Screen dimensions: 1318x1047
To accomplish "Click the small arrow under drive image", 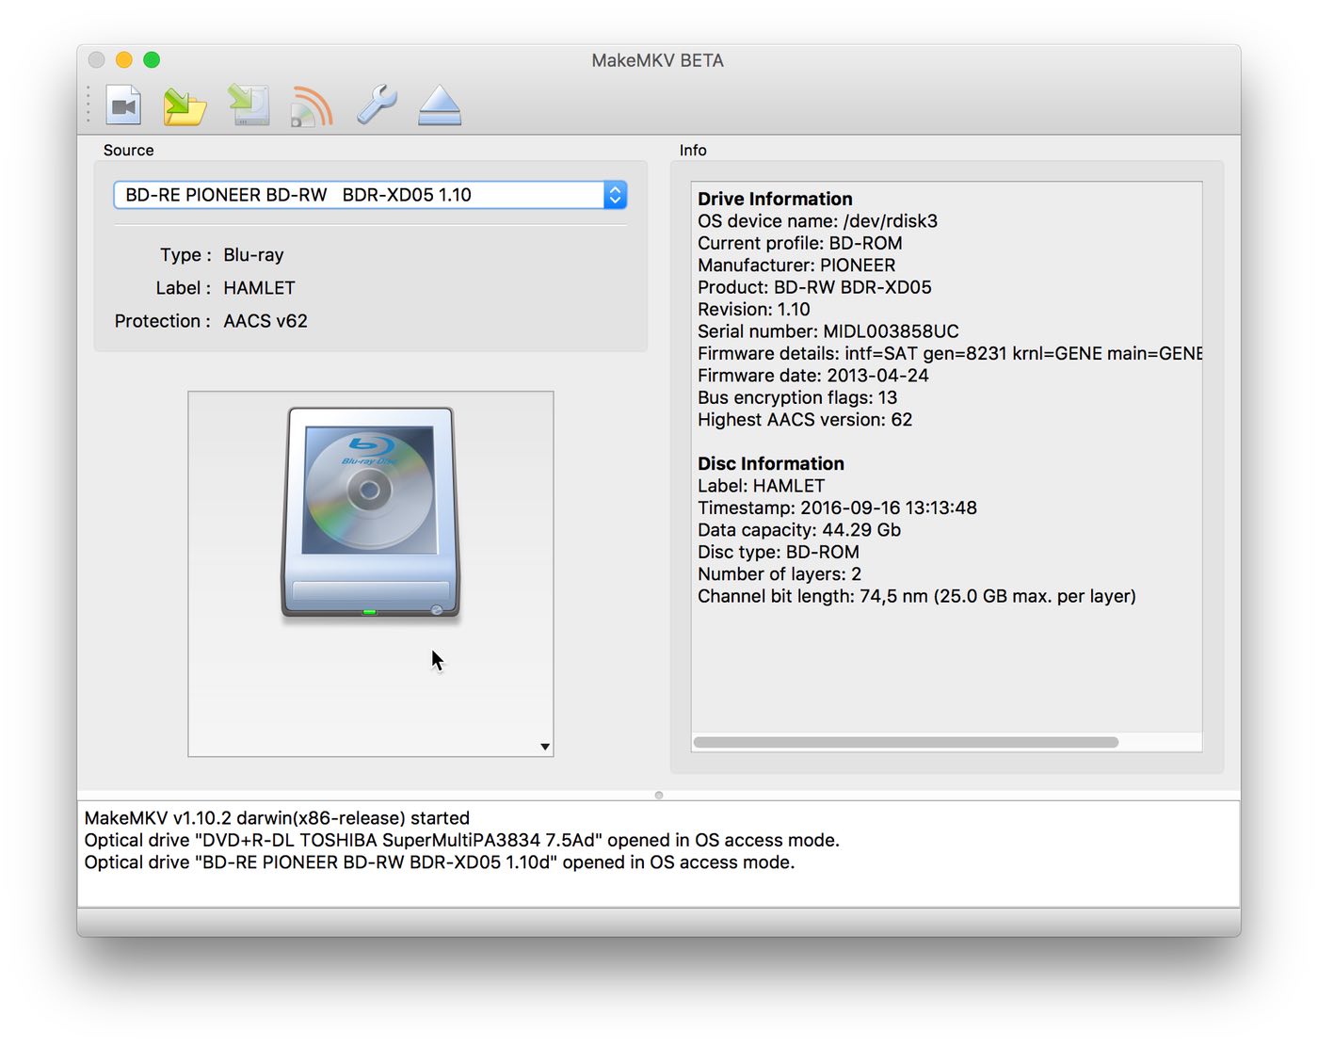I will point(545,747).
